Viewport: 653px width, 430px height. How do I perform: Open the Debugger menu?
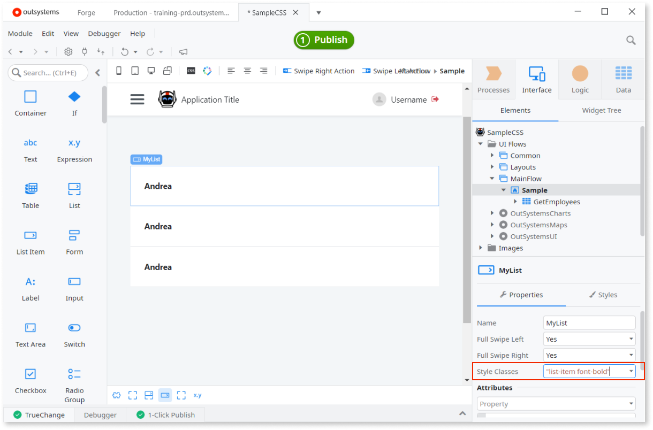[x=104, y=33]
